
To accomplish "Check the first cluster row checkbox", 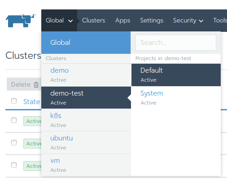I will coord(14,120).
